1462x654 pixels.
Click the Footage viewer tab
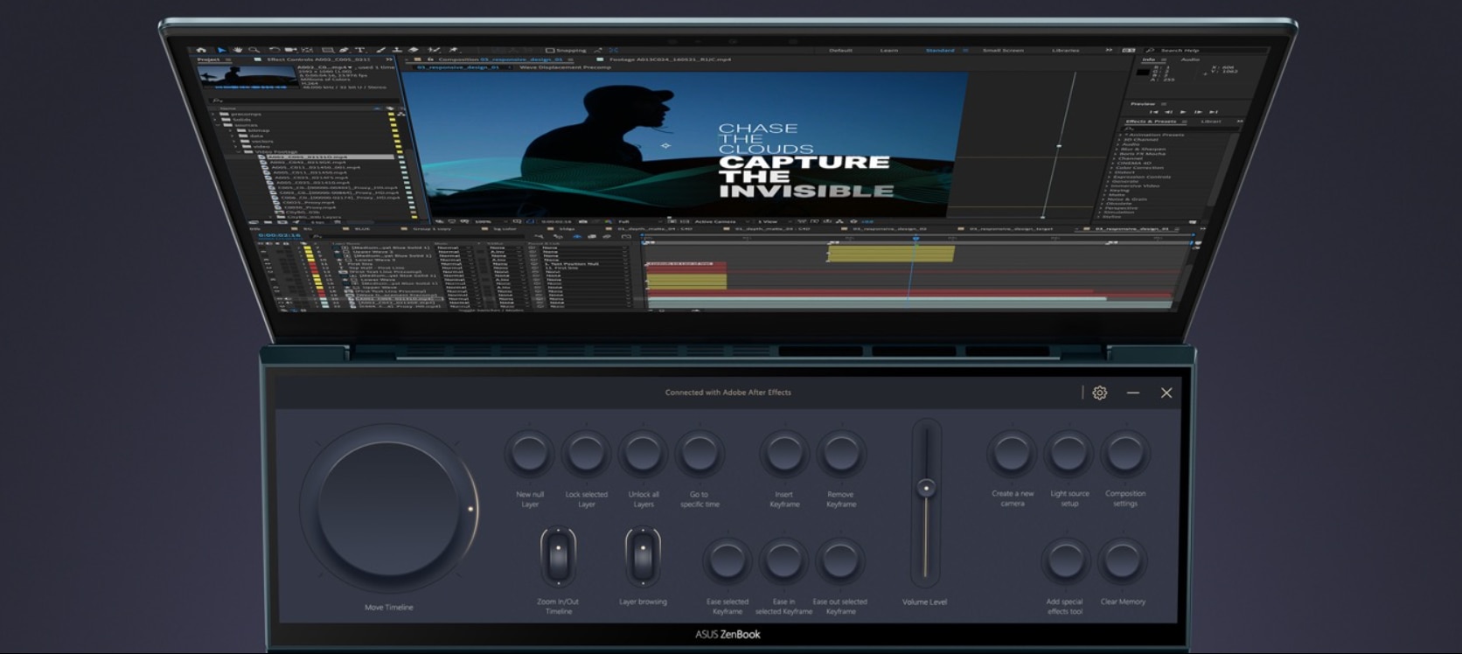(x=669, y=59)
